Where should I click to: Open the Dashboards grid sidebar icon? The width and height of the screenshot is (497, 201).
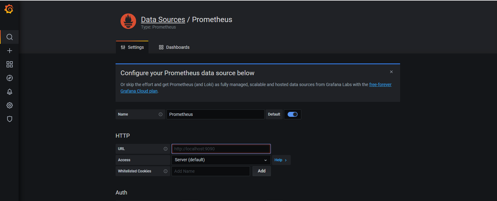pyautogui.click(x=10, y=64)
